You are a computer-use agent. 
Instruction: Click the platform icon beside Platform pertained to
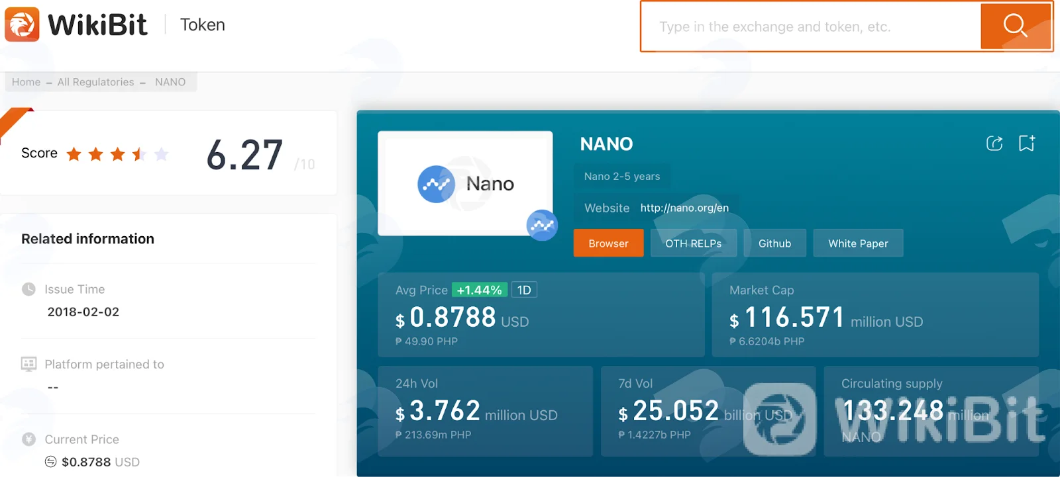[x=28, y=364]
